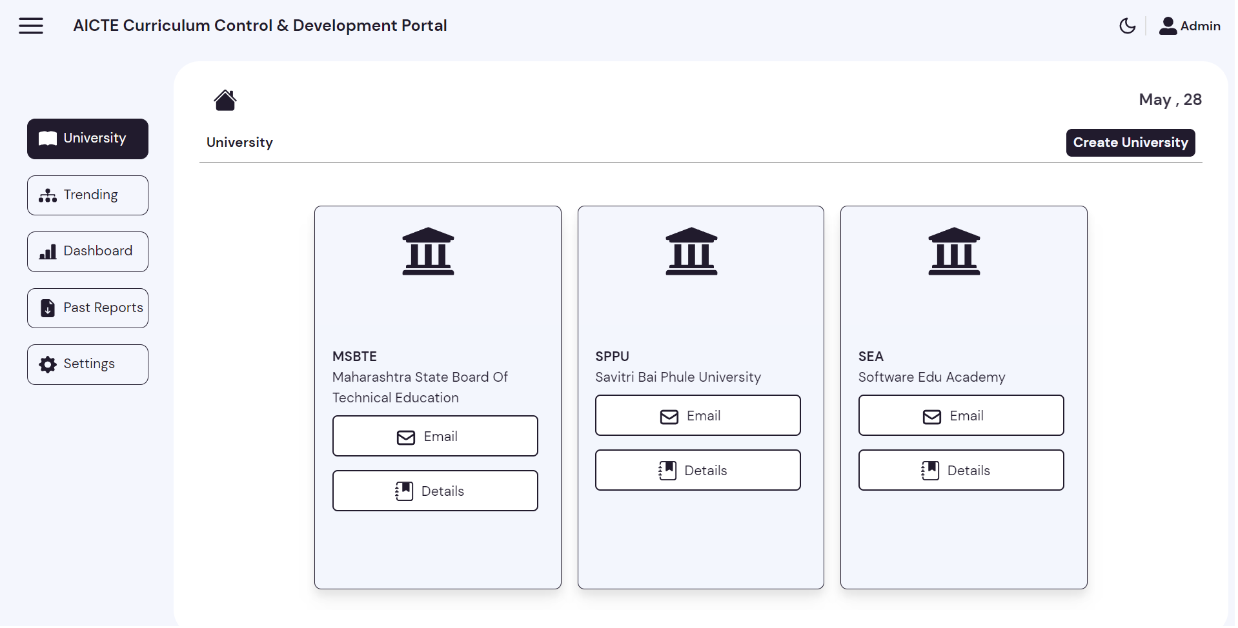
Task: View Details for SEA
Action: (x=961, y=470)
